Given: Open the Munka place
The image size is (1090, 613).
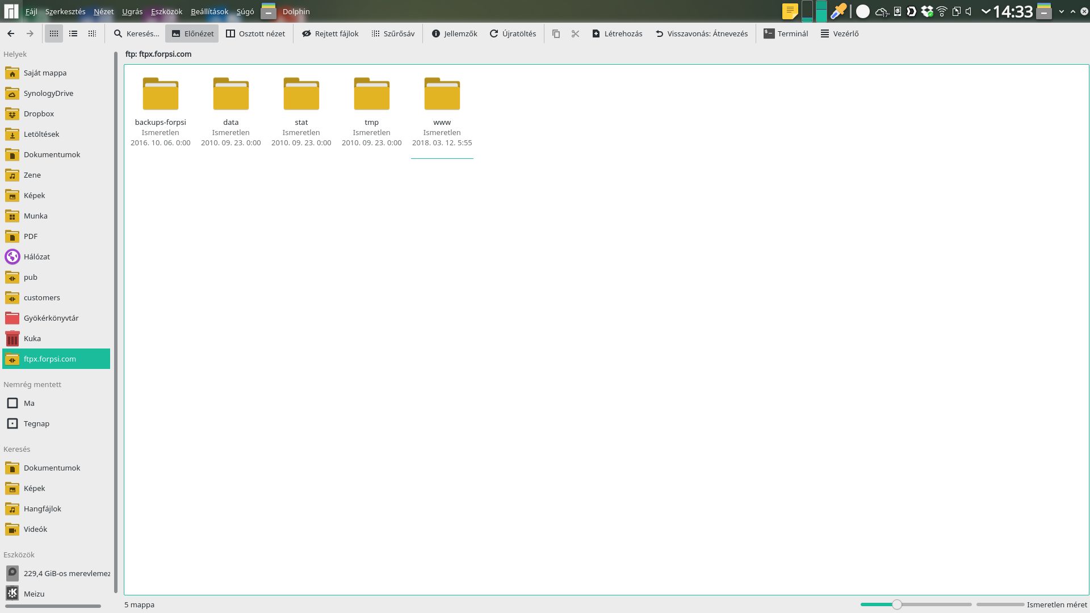Looking at the screenshot, I should coord(56,216).
